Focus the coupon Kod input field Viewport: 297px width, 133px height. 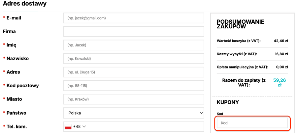coord(252,123)
